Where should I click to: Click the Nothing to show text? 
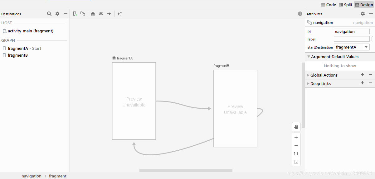point(340,66)
